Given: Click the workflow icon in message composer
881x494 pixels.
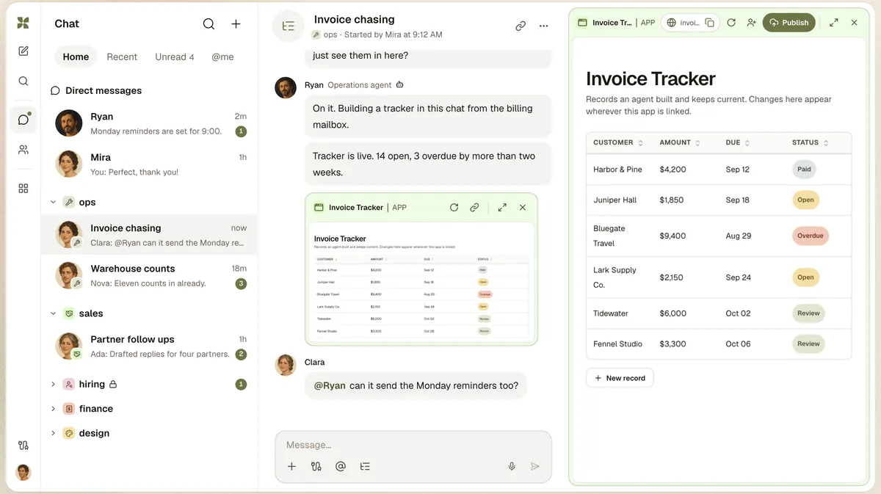Looking at the screenshot, I should click(316, 466).
